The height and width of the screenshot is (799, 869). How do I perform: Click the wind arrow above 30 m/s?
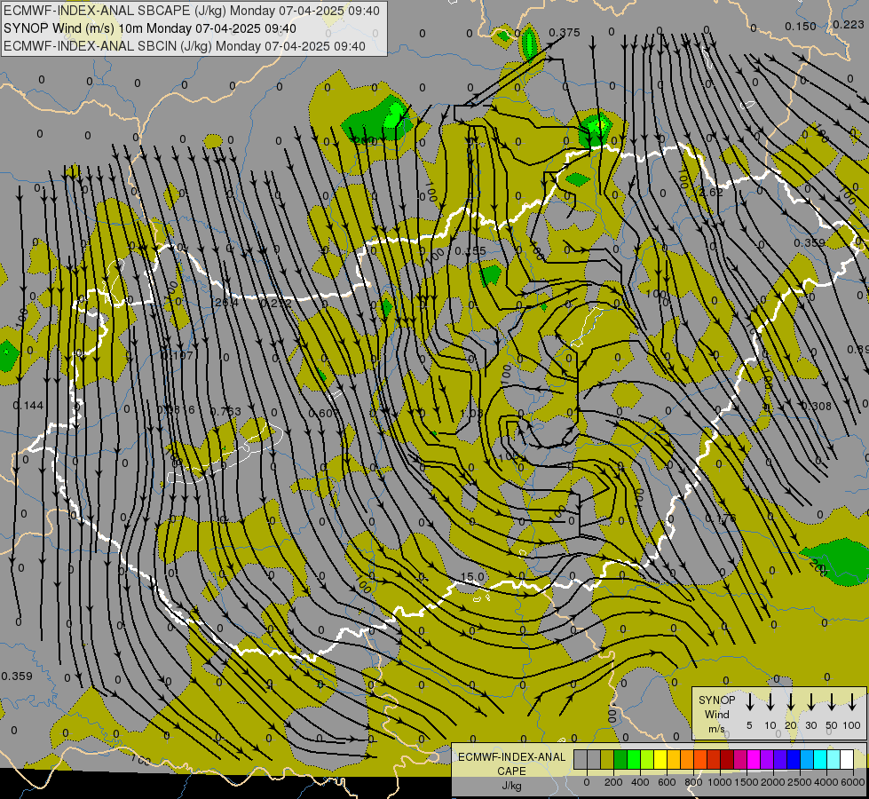pos(811,702)
